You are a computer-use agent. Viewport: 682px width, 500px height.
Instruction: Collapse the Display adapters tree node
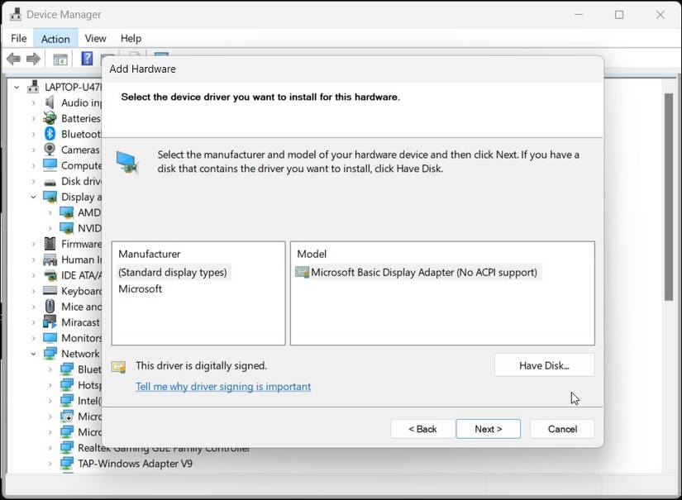[x=34, y=197]
